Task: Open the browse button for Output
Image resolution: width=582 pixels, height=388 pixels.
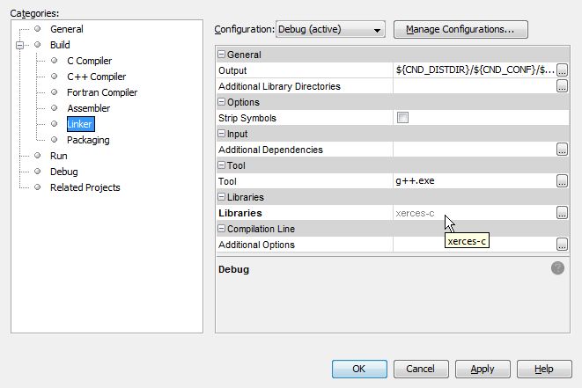Action: point(562,70)
